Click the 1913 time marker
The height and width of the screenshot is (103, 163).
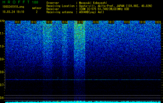pyautogui.click(x=49, y=22)
